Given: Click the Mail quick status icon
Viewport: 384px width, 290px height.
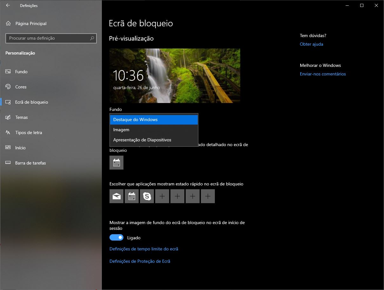Looking at the screenshot, I should (x=116, y=196).
